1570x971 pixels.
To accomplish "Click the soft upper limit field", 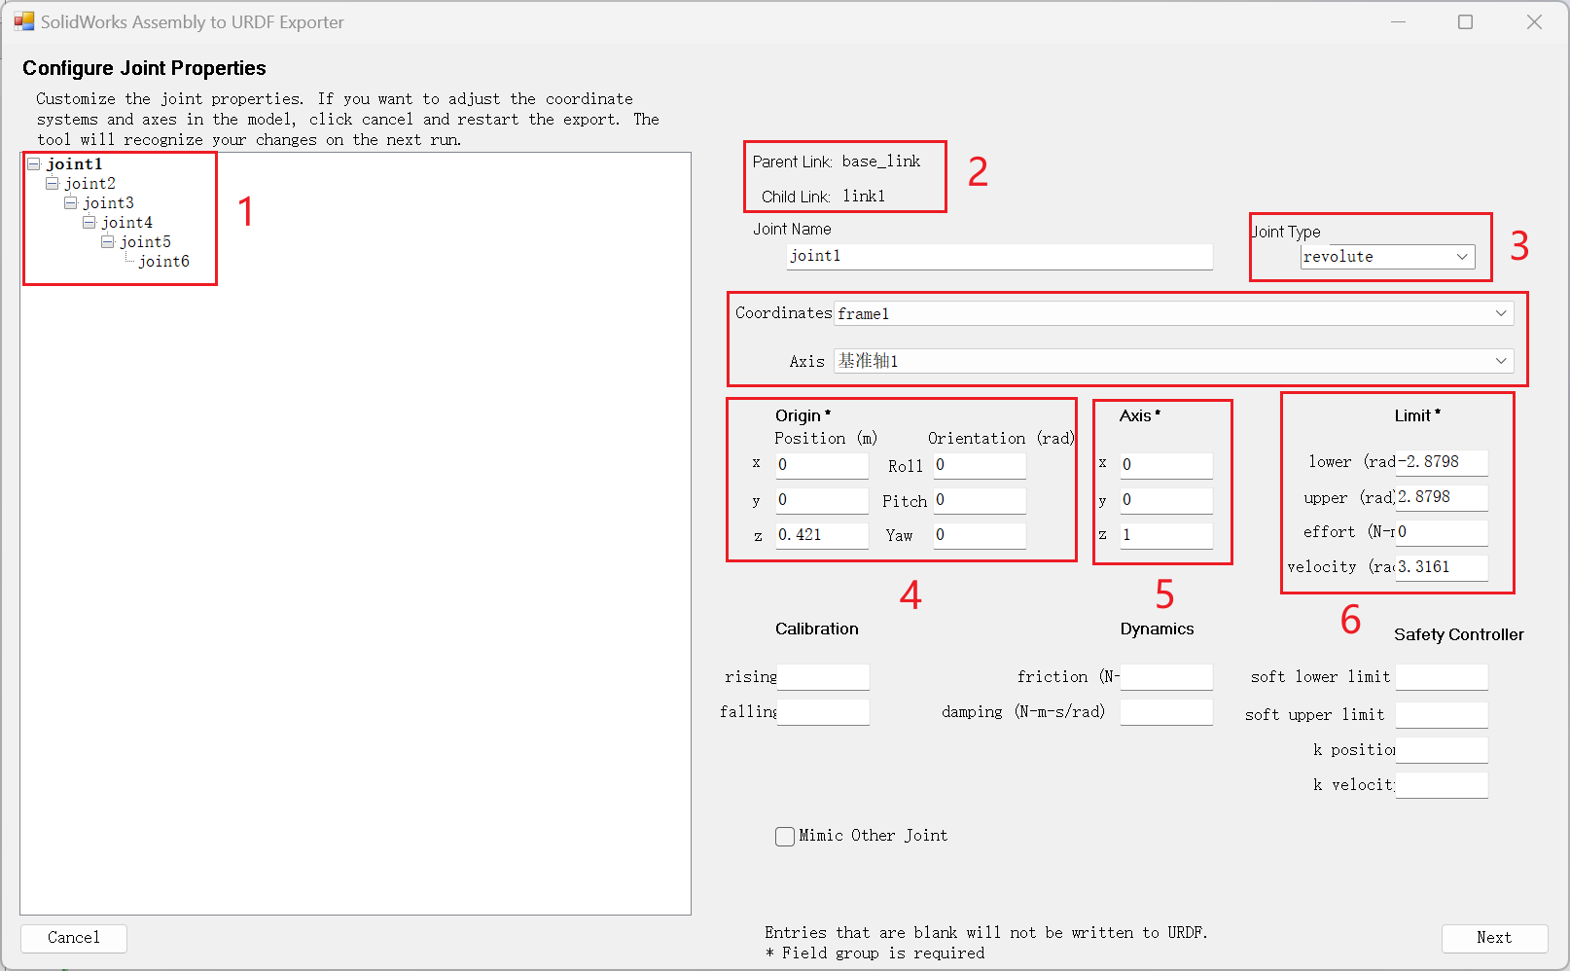I will (x=1441, y=715).
